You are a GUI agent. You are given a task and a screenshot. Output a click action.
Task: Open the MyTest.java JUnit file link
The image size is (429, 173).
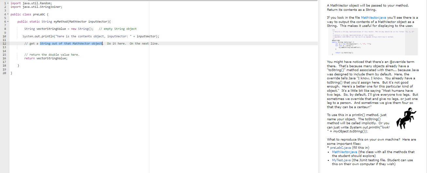tap(342, 160)
